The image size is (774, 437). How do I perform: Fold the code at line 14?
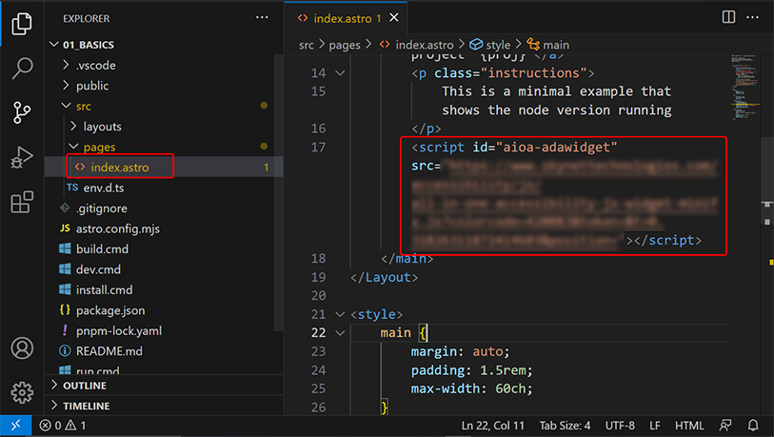click(341, 73)
